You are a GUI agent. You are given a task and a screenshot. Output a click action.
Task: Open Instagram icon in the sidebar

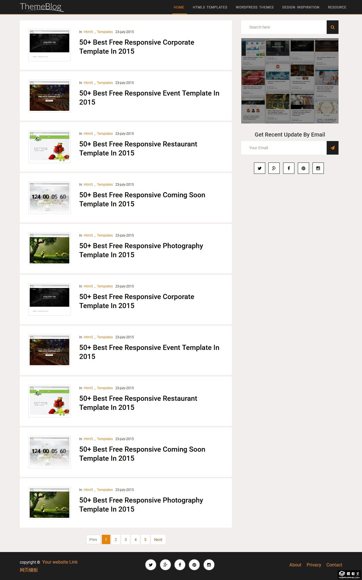click(x=318, y=168)
